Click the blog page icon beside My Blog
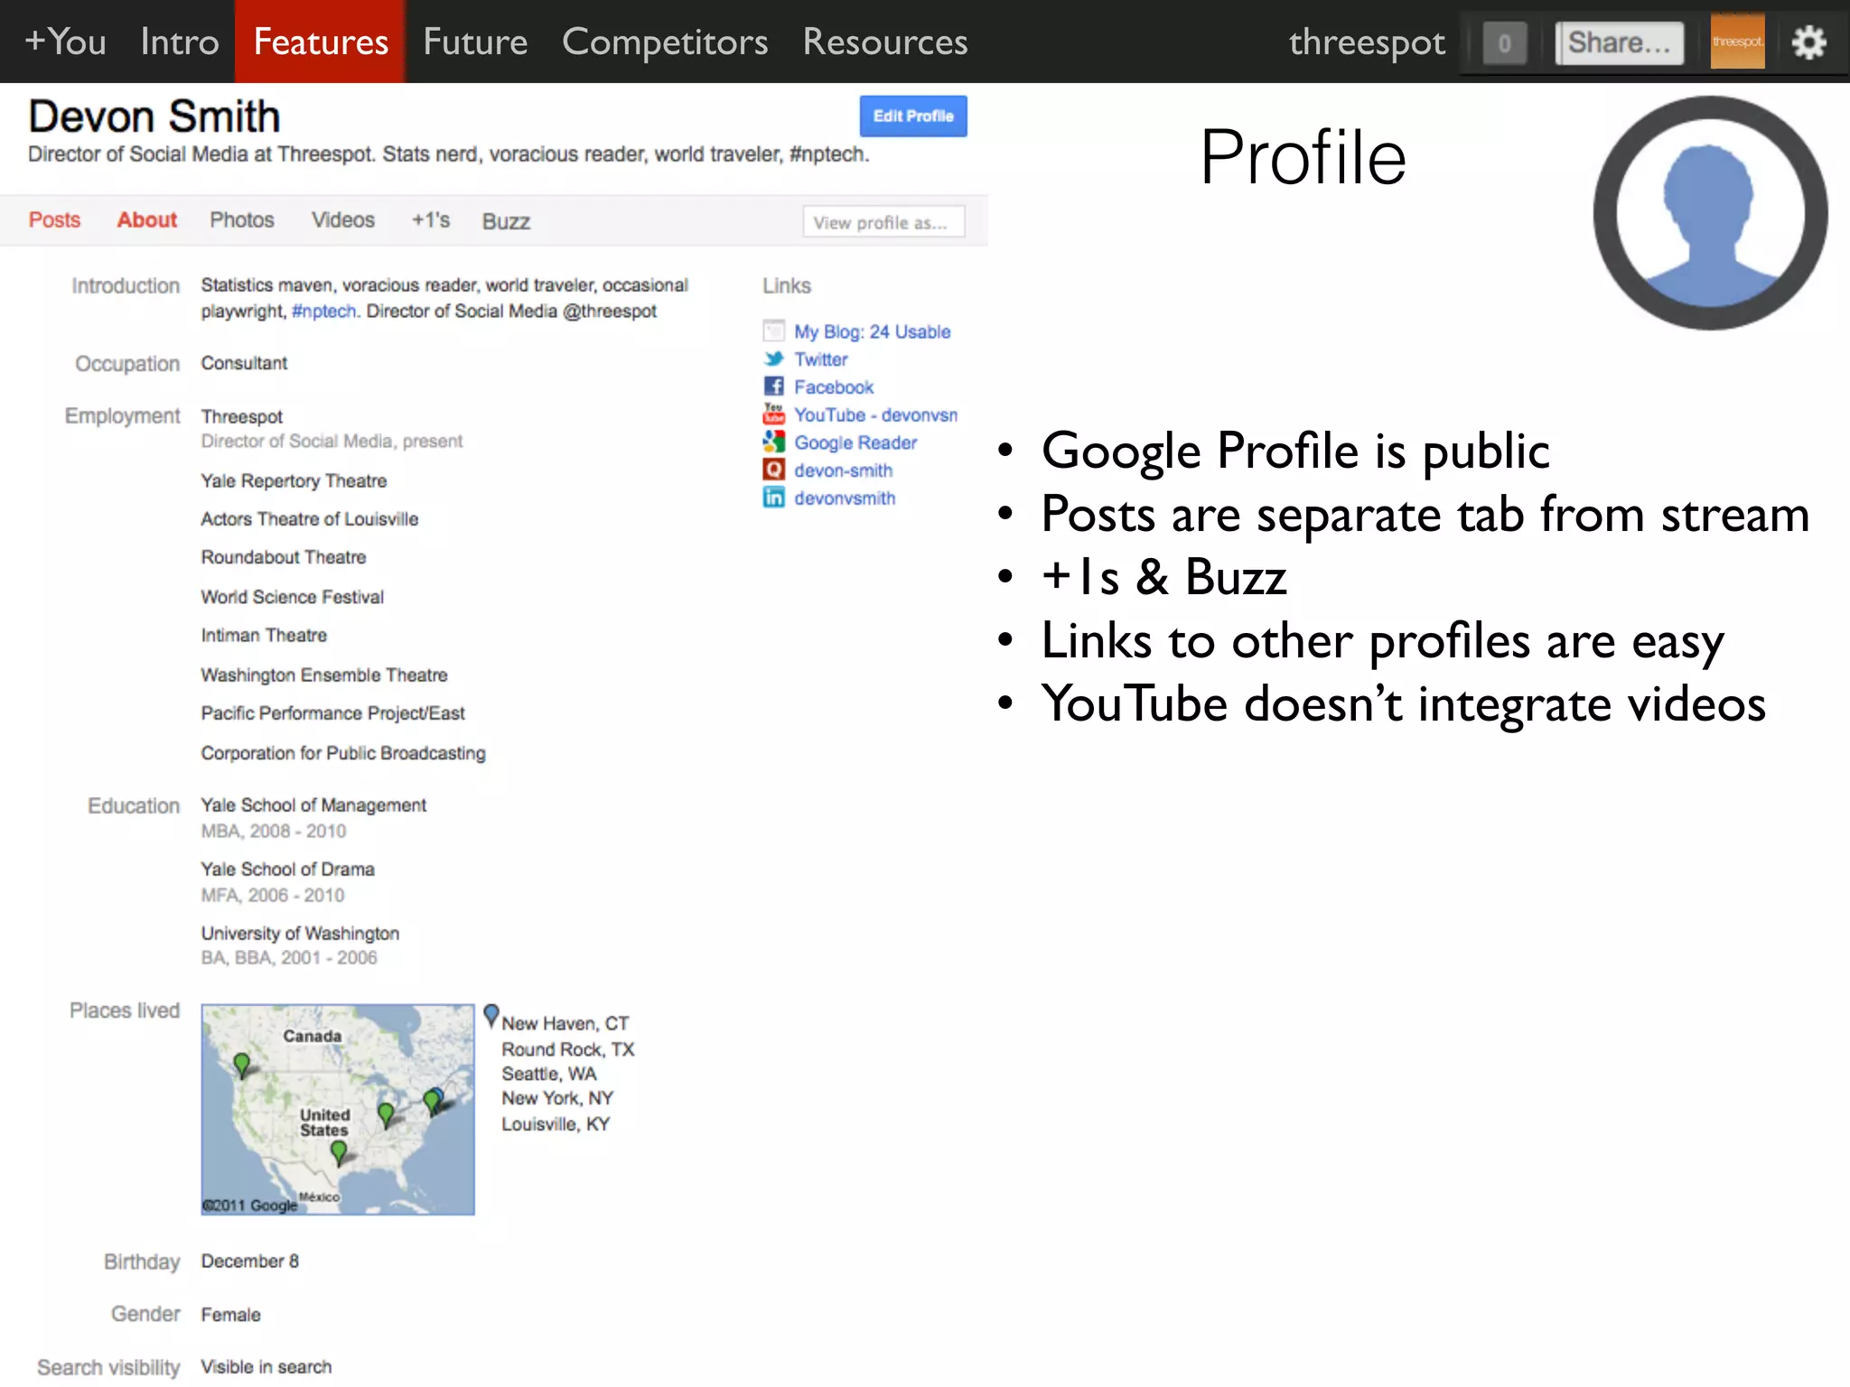1850x1387 pixels. click(x=774, y=331)
